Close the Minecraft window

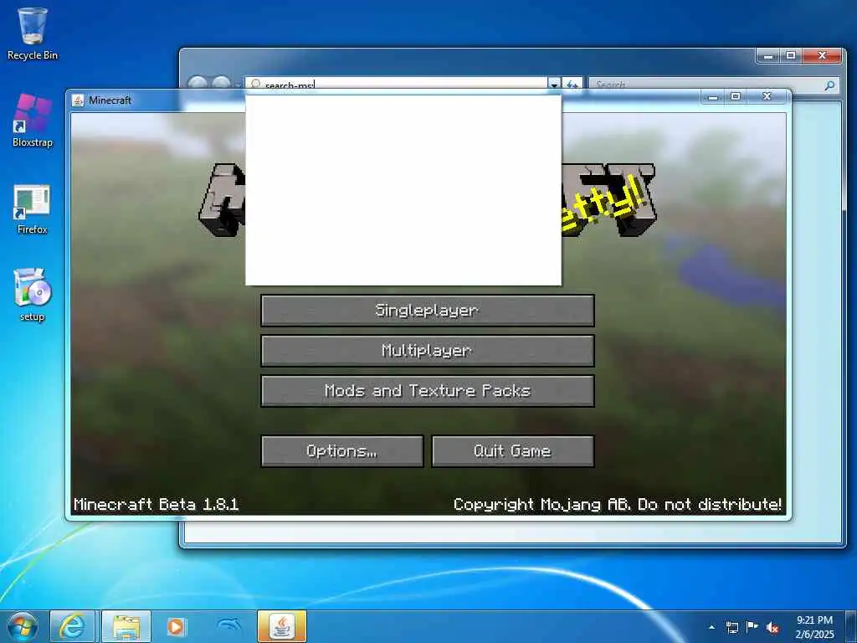pos(767,97)
